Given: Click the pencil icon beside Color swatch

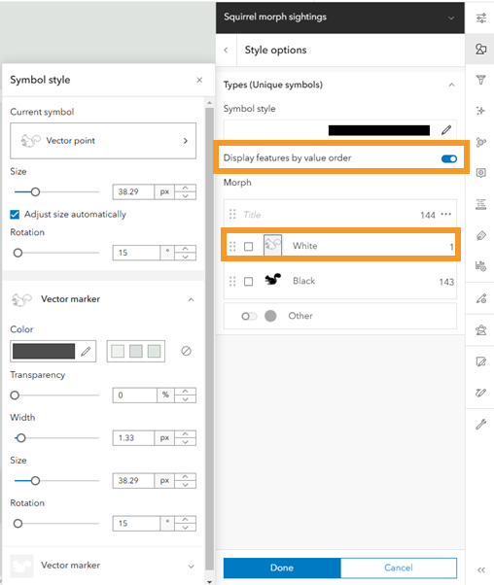Looking at the screenshot, I should click(86, 351).
